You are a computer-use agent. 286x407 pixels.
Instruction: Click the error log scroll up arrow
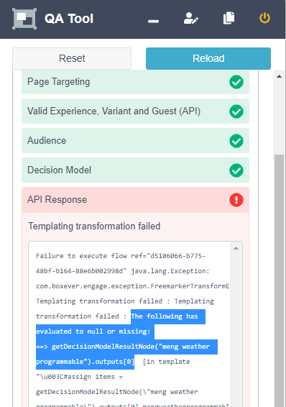pyautogui.click(x=236, y=248)
